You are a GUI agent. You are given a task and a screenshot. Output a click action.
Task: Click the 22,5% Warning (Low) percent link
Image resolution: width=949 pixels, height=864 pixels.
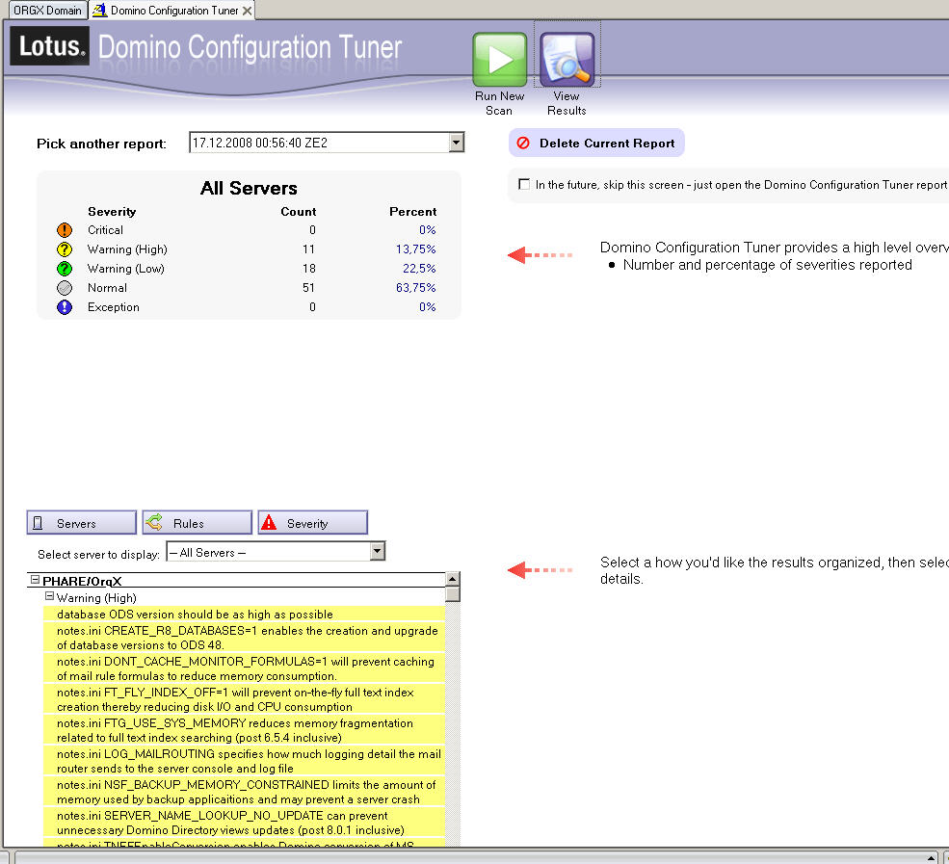(419, 269)
